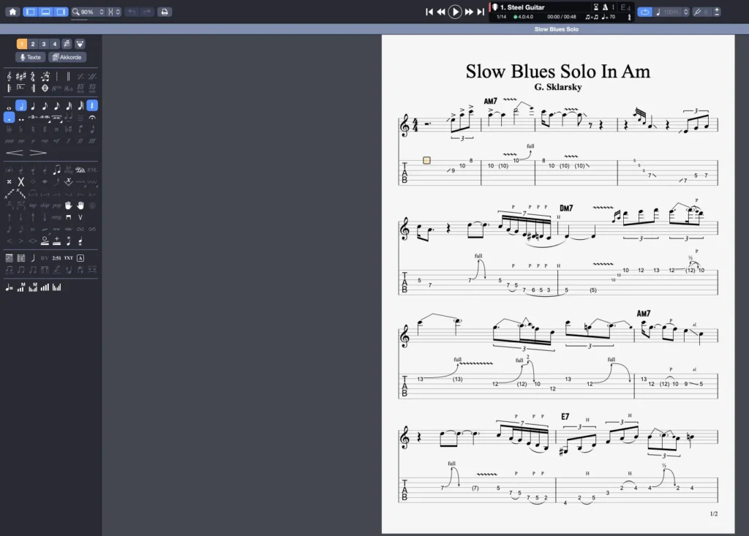Select upstroke V pick symbol
This screenshot has height=536, width=749.
click(x=80, y=217)
